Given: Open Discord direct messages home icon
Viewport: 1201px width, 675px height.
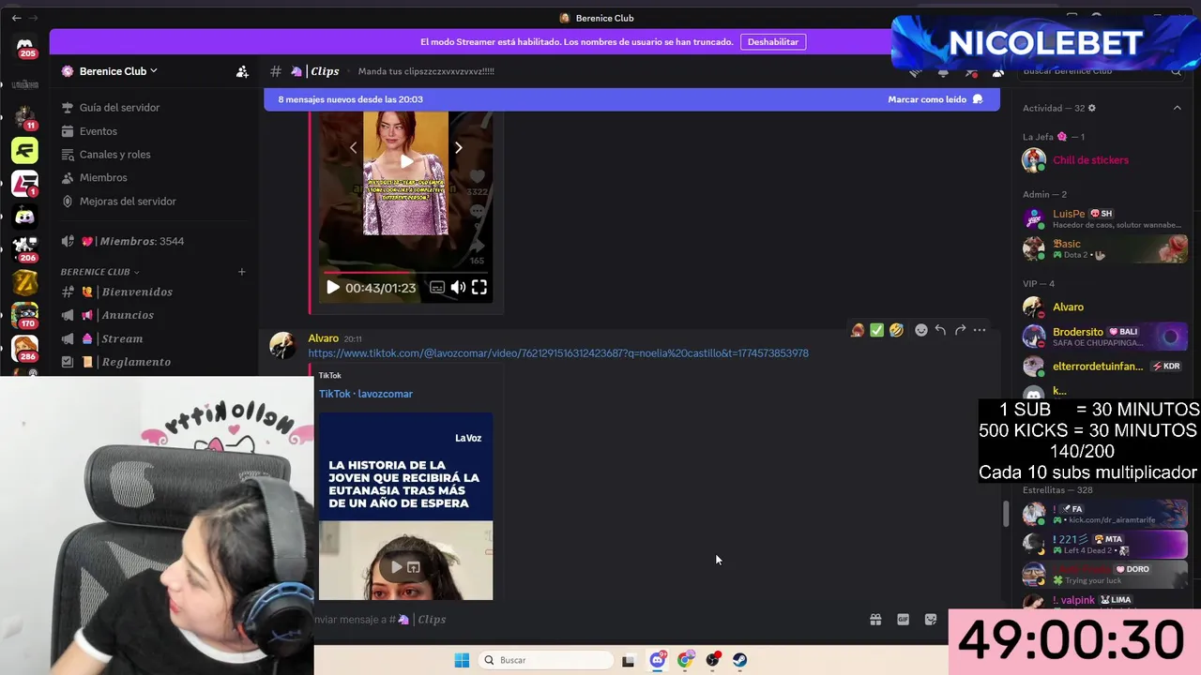Looking at the screenshot, I should [25, 46].
